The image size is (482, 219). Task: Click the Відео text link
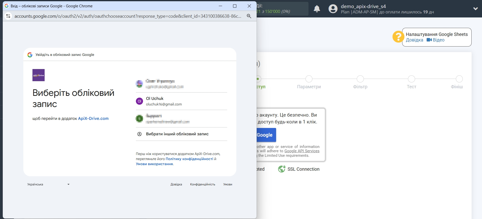coord(438,40)
